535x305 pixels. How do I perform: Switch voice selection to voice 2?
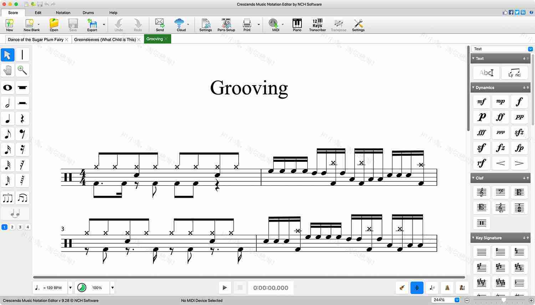12,227
